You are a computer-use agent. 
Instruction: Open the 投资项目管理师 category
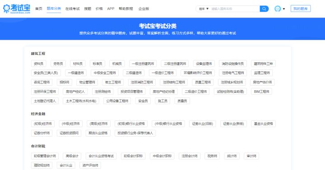132,92
